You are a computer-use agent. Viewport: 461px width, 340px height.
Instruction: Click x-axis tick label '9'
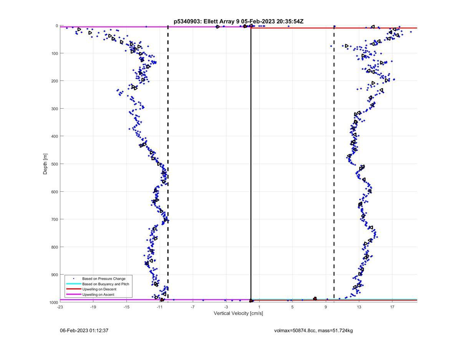coord(326,307)
